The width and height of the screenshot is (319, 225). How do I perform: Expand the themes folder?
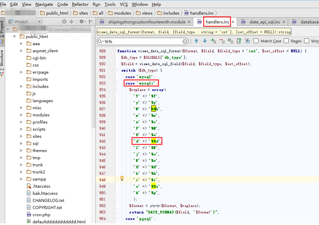21,150
